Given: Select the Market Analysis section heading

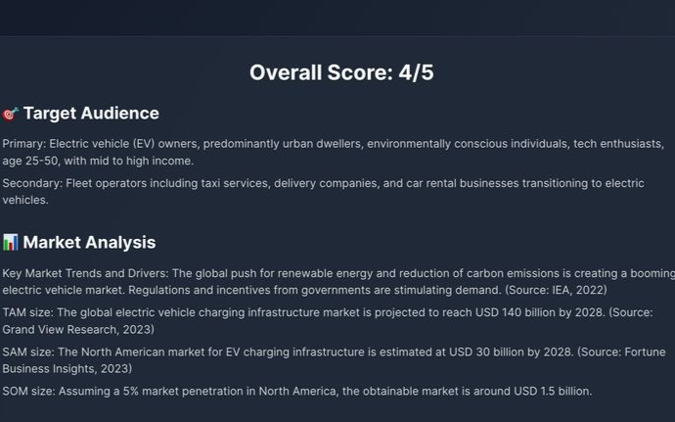Looking at the screenshot, I should click(x=89, y=242).
